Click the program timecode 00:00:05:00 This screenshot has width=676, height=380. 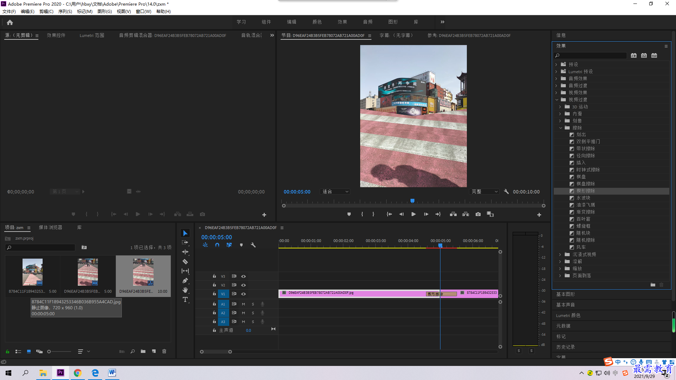click(x=297, y=192)
